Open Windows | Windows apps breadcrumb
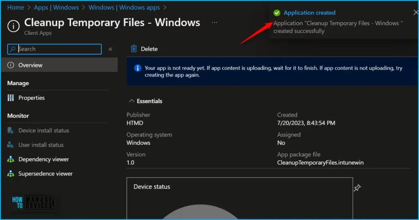This screenshot has width=419, height=220. point(124,7)
